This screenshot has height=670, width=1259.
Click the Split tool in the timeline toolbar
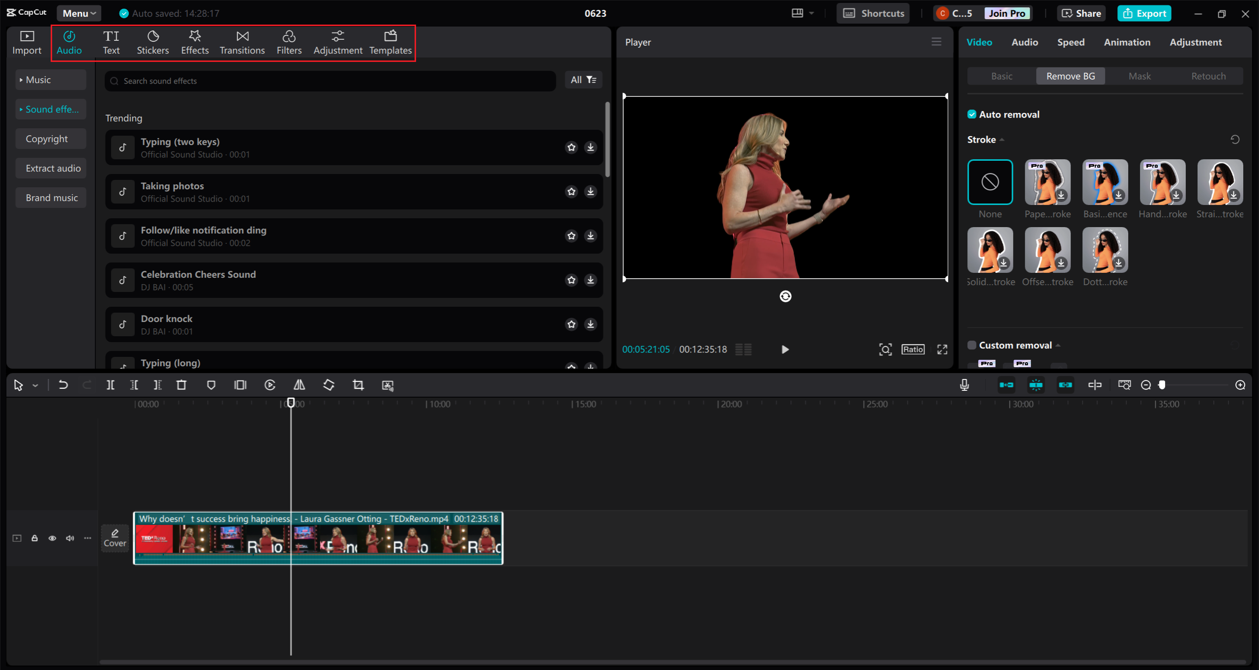click(110, 385)
